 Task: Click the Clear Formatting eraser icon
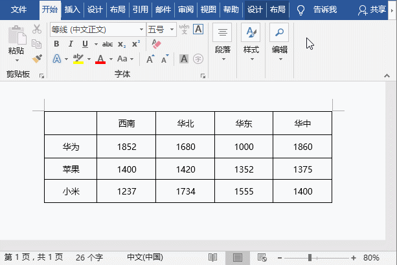pos(155,44)
